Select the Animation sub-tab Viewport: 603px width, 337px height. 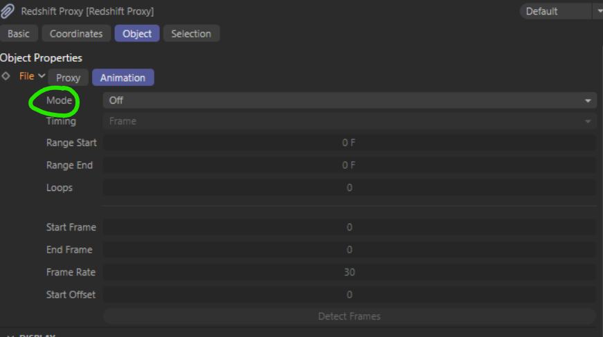[123, 78]
